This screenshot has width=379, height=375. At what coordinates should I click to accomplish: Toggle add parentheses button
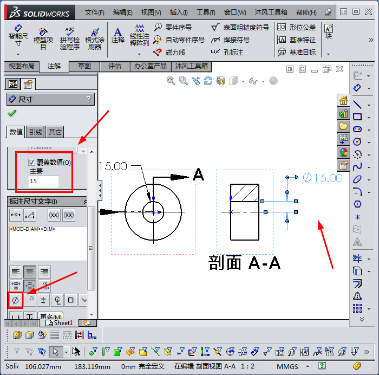[54, 215]
